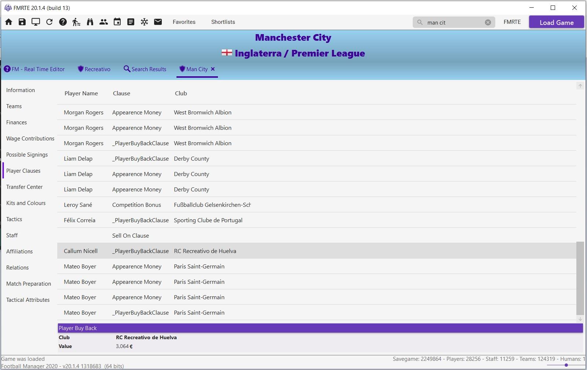Click the magnifier icon in search box
Image resolution: width=587 pixels, height=370 pixels.
pos(420,22)
